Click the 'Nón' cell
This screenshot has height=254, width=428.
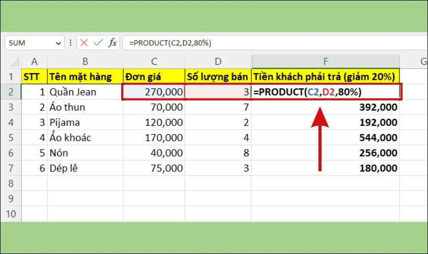pyautogui.click(x=85, y=153)
